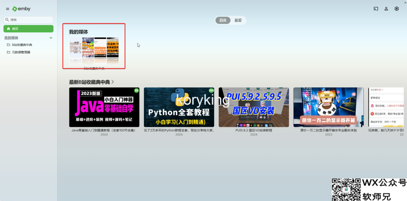Screen dimensions: 407x201
Task: Collapse the 我的媒体 sidebar section
Action: tap(51, 38)
